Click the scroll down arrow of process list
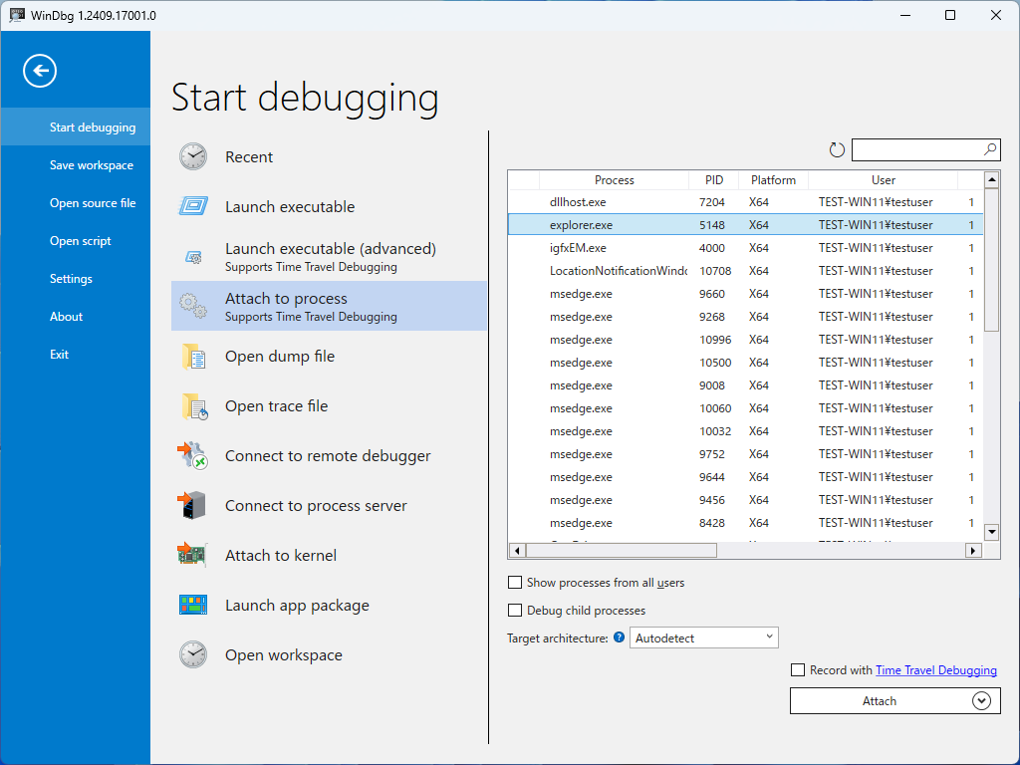 tap(991, 532)
